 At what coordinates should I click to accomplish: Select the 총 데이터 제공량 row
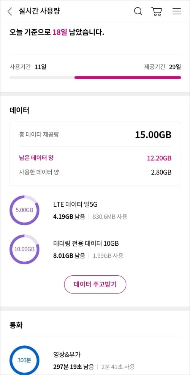[95, 135]
